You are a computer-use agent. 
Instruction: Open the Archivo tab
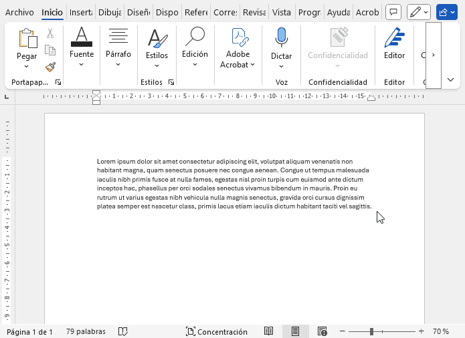[19, 12]
